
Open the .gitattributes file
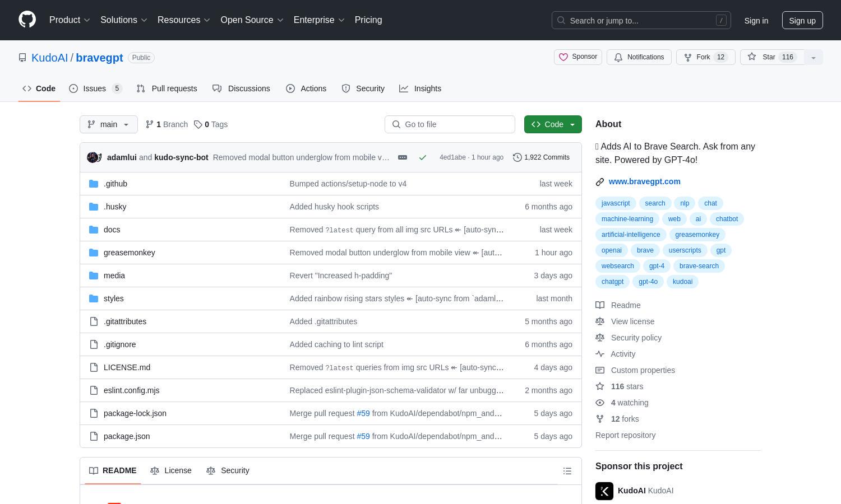(x=125, y=321)
